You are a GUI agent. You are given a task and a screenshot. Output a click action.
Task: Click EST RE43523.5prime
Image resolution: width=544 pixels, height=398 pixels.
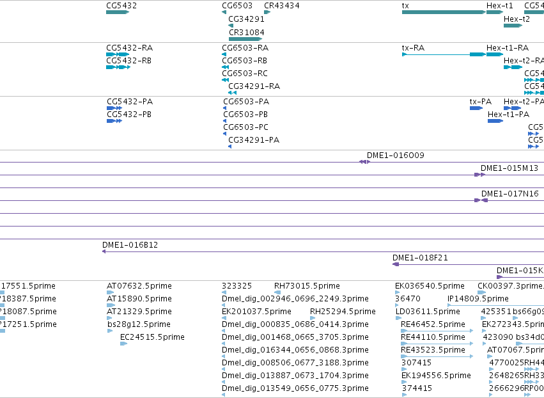pos(433,350)
